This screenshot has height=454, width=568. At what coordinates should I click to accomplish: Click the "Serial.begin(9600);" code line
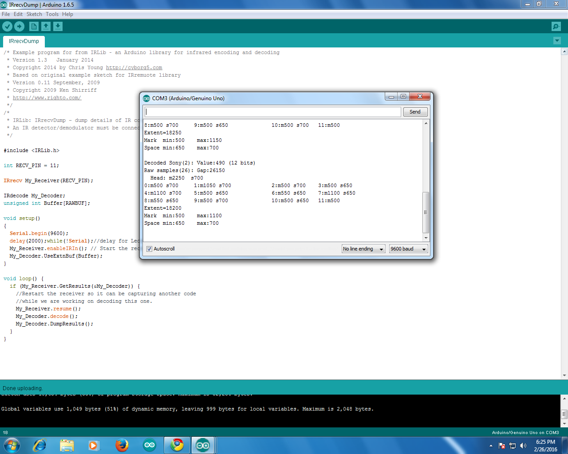click(39, 234)
